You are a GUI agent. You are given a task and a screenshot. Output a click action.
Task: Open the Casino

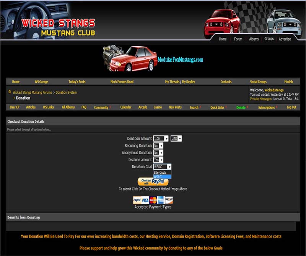click(158, 107)
